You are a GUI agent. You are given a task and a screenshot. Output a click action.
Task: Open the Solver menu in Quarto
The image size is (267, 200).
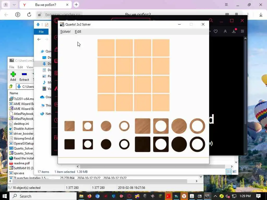[x=65, y=32]
